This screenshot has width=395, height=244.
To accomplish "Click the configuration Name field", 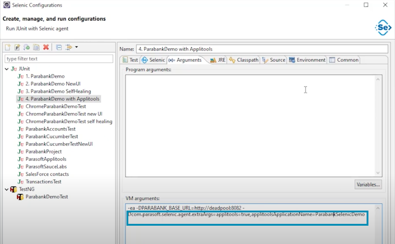I will click(x=262, y=49).
